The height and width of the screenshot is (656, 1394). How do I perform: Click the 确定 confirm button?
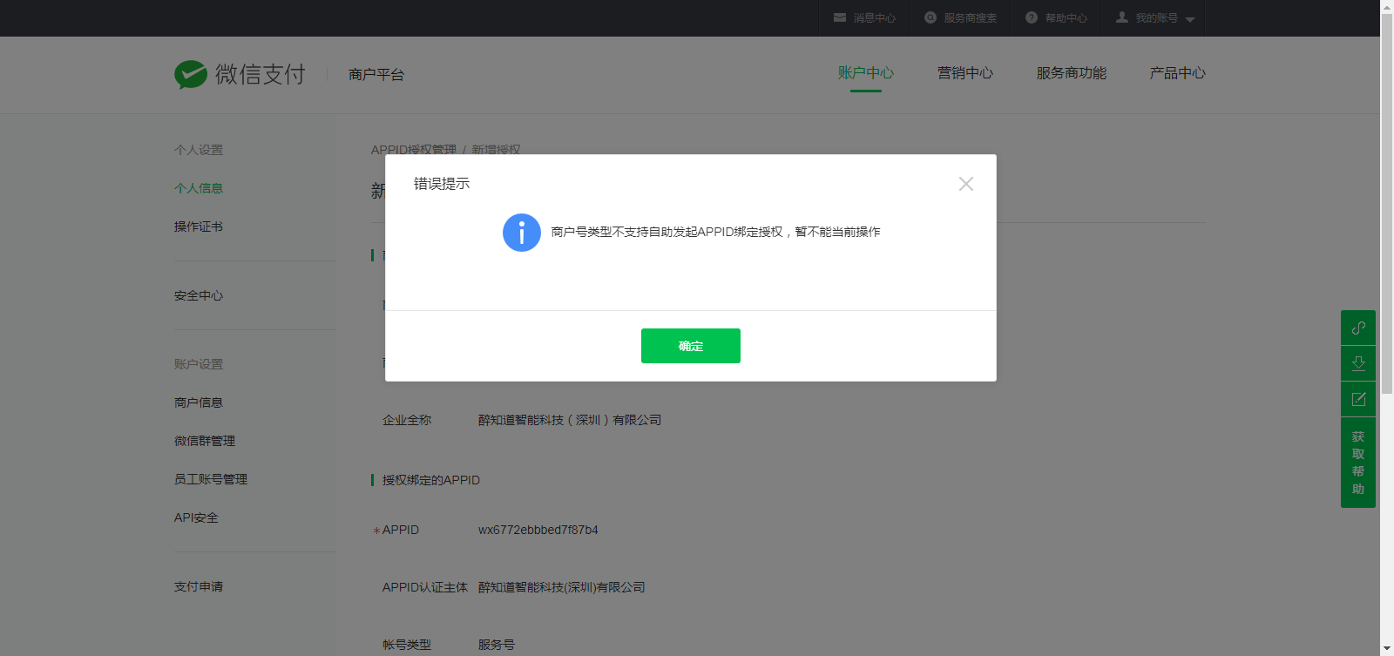coord(691,346)
